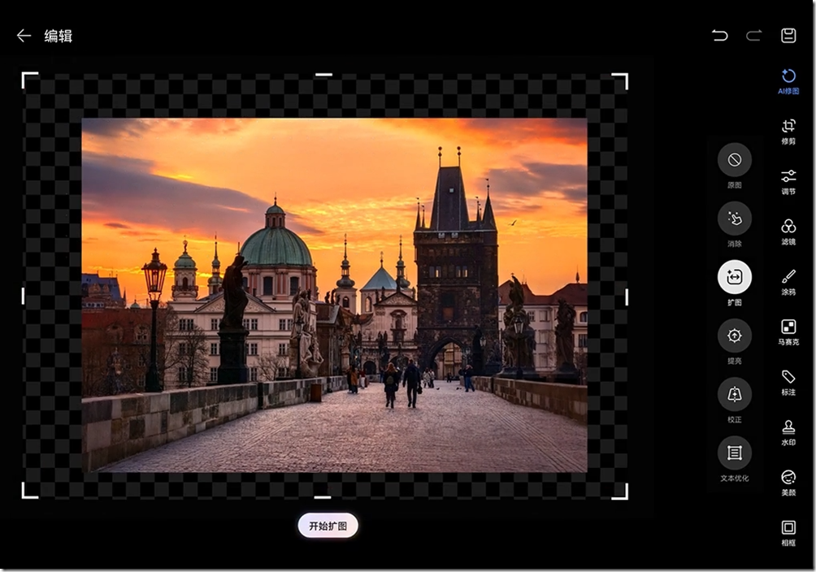Click the Prague bridge photo

coord(334,295)
